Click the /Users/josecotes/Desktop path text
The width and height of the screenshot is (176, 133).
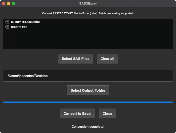pyautogui.click(x=28, y=76)
